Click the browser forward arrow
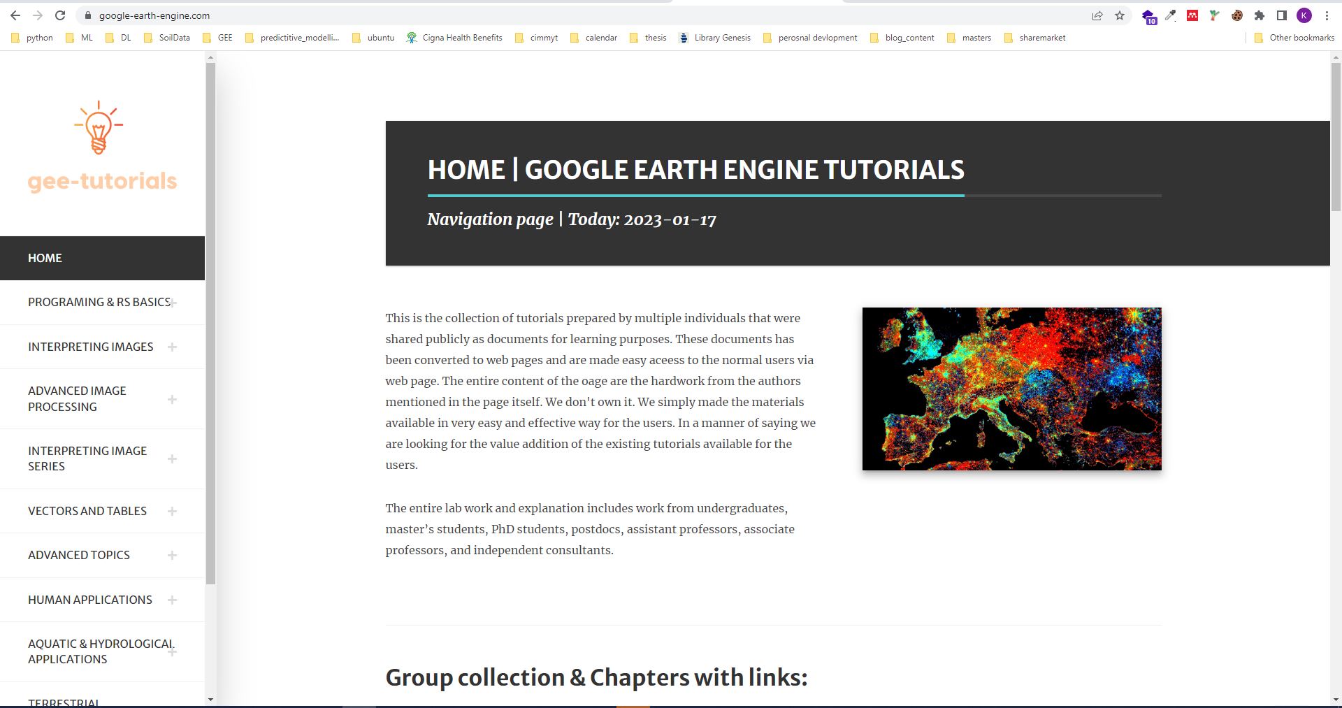The width and height of the screenshot is (1342, 708). coord(38,15)
